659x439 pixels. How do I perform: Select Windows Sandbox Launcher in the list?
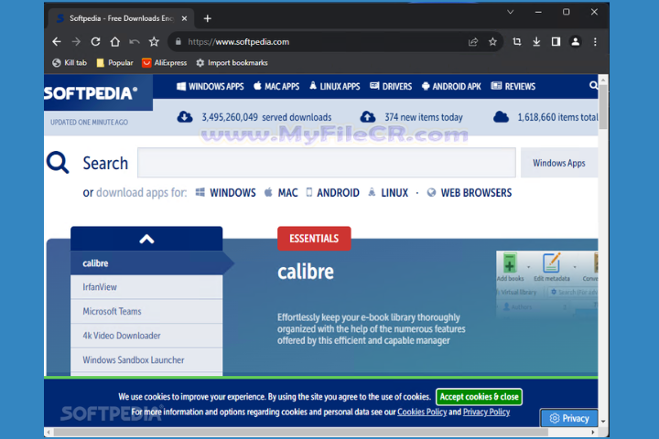tap(146, 360)
